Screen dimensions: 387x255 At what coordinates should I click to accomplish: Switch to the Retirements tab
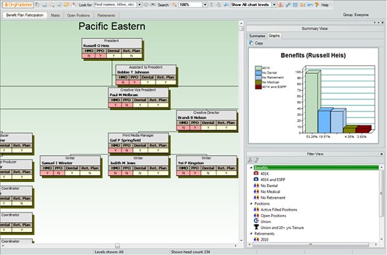[106, 15]
